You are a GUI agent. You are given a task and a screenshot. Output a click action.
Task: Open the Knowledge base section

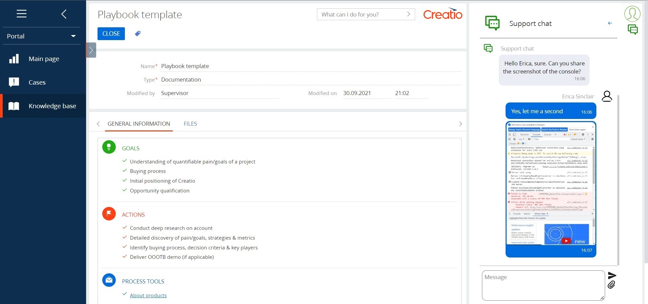tap(52, 106)
